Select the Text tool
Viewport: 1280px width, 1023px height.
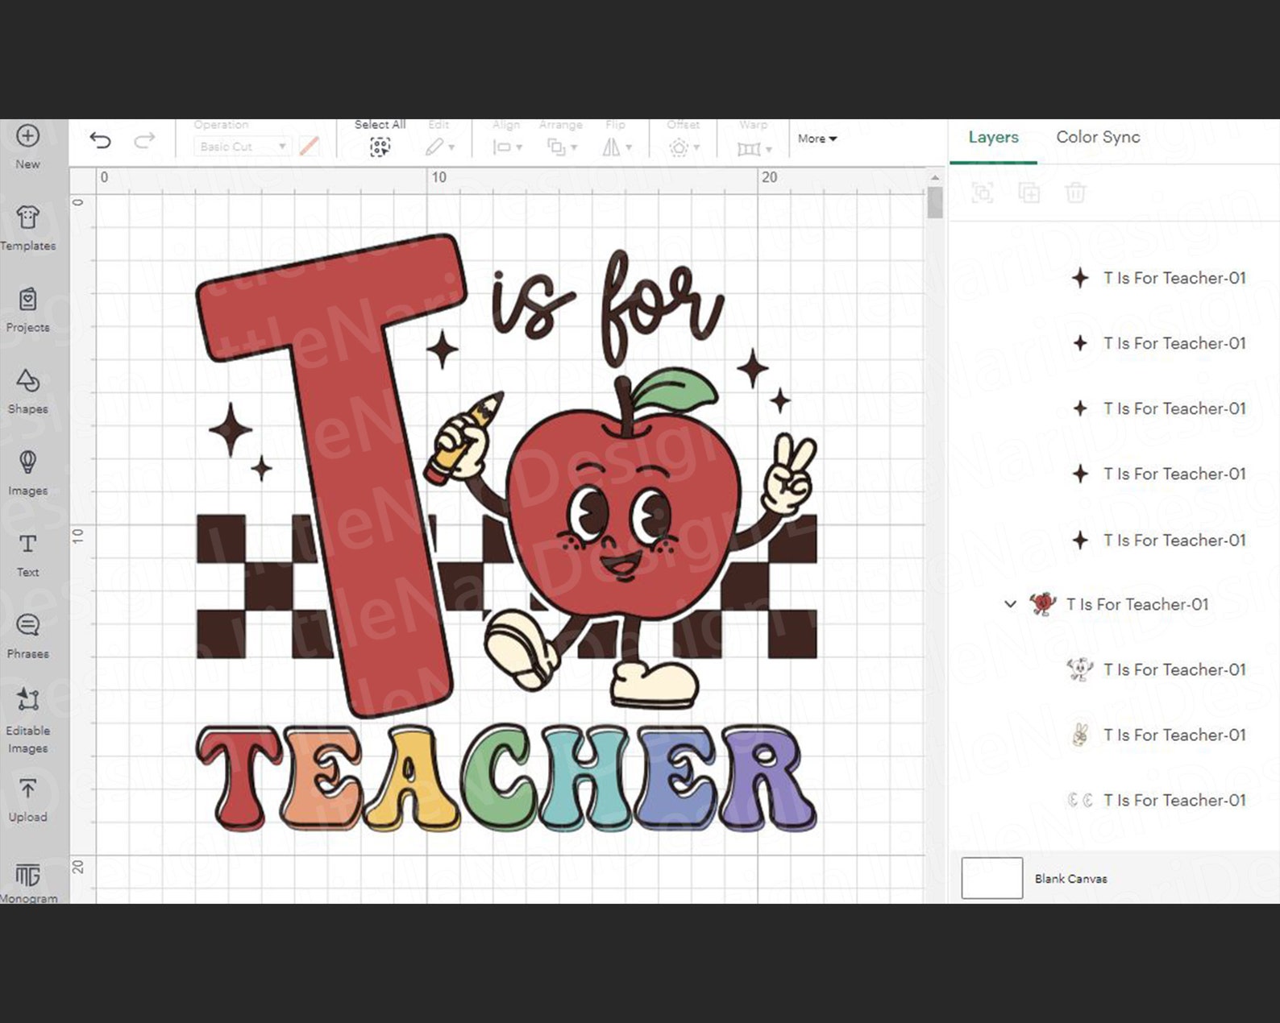click(x=27, y=554)
